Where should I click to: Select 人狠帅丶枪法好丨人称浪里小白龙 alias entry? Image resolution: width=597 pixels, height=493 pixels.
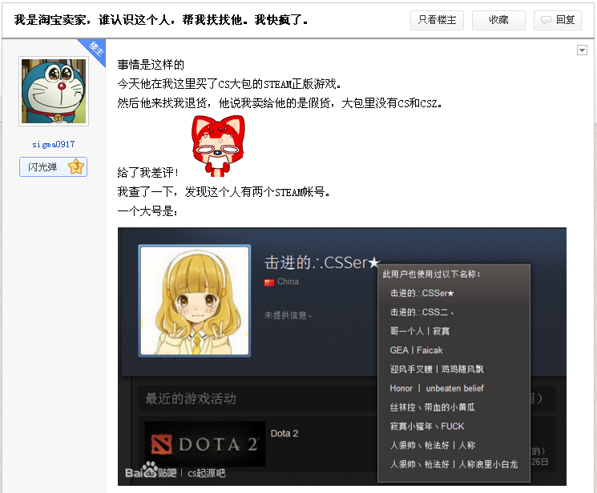click(x=454, y=464)
